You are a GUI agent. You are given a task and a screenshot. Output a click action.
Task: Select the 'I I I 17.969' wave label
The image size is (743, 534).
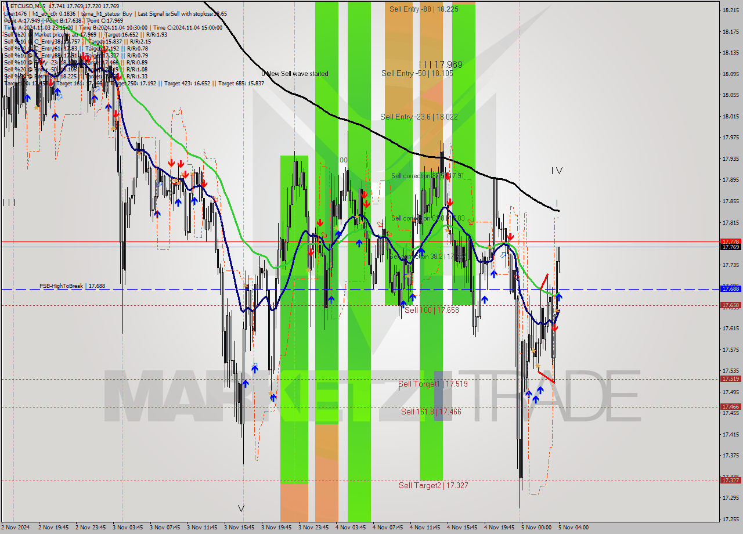pos(441,64)
